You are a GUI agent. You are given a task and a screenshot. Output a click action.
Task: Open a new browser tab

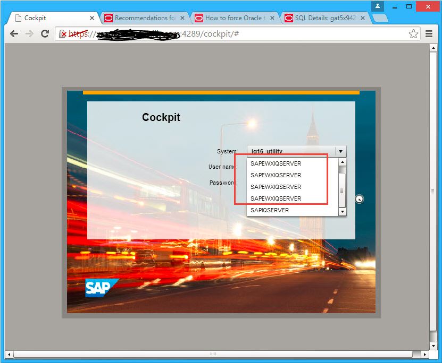click(x=380, y=18)
